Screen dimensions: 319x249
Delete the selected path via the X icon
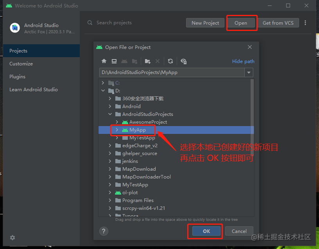158,61
